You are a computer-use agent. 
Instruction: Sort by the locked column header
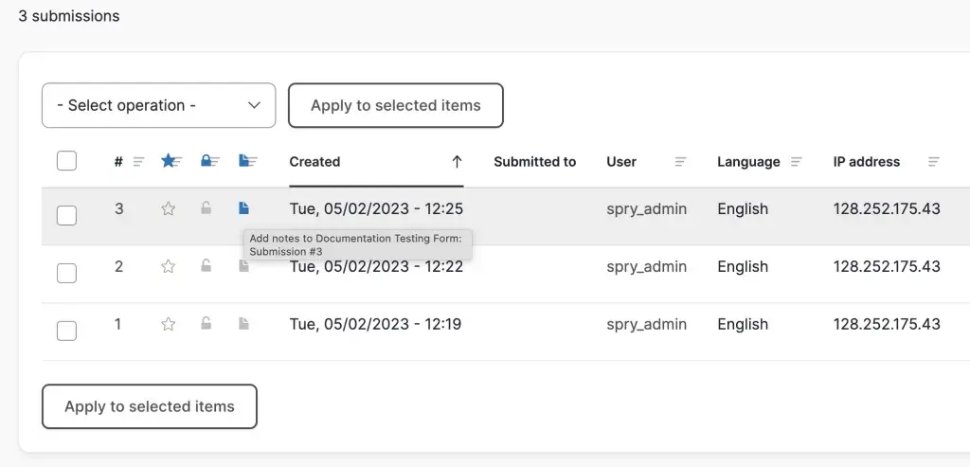pyautogui.click(x=208, y=161)
